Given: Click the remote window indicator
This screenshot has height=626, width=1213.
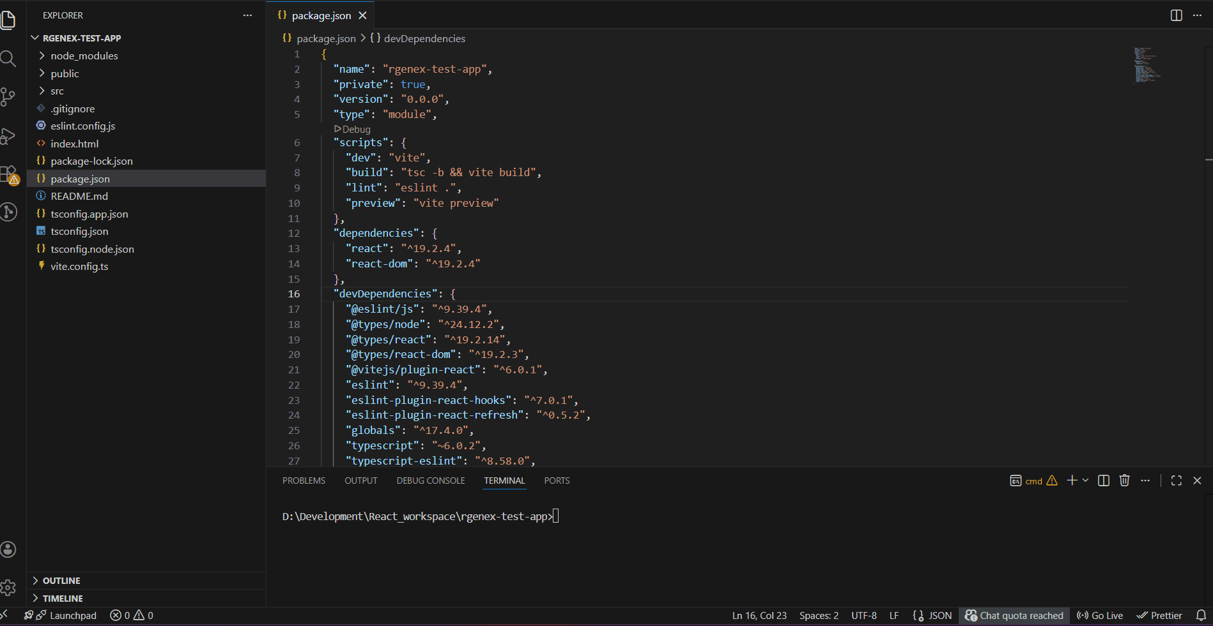Looking at the screenshot, I should pyautogui.click(x=4, y=615).
